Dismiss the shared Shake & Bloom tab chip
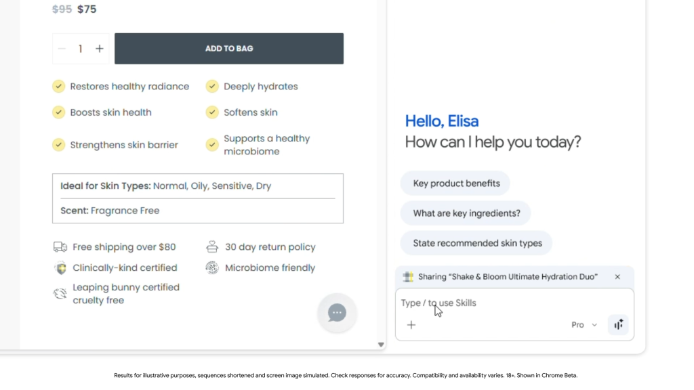Screen dimensions: 694x390 (x=617, y=277)
